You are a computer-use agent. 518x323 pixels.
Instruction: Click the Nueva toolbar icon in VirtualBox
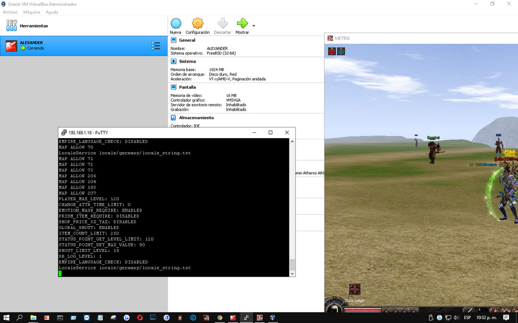(x=176, y=23)
